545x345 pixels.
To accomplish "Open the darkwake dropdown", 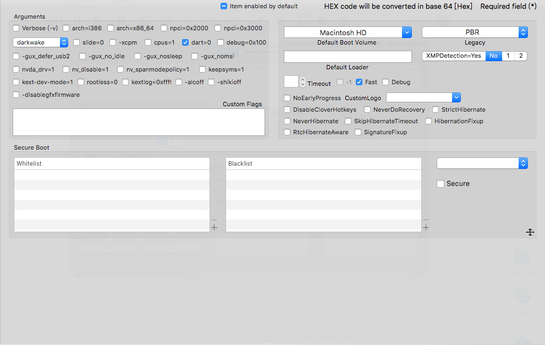I will coord(40,42).
